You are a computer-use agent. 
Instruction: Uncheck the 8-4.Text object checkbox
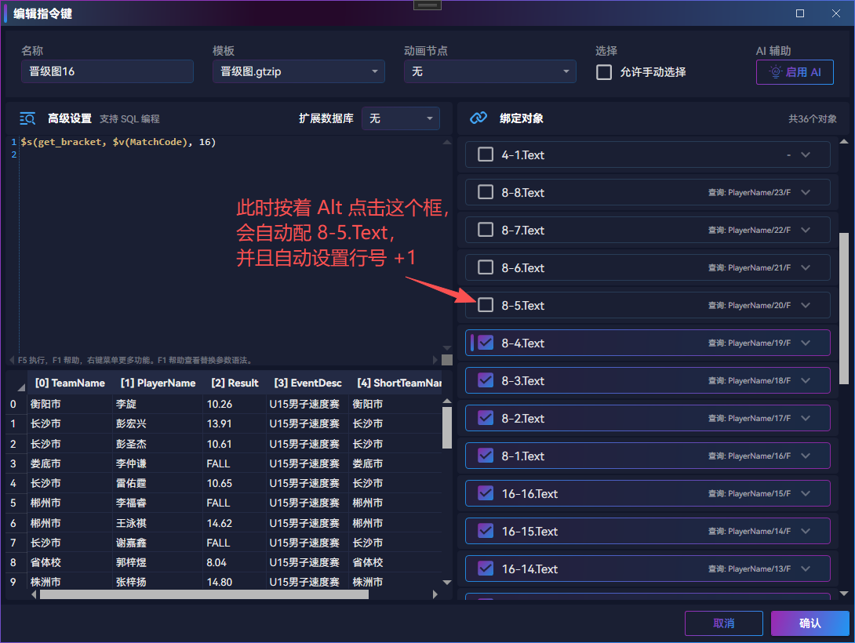pyautogui.click(x=486, y=343)
